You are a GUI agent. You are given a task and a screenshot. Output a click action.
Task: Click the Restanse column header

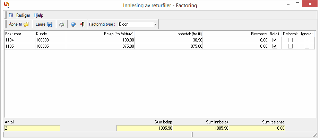[235, 34]
